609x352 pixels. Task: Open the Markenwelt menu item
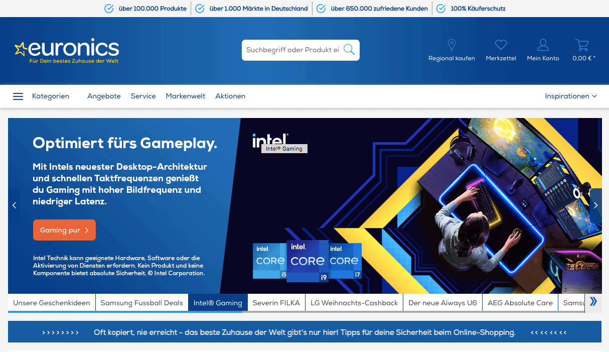coord(186,96)
